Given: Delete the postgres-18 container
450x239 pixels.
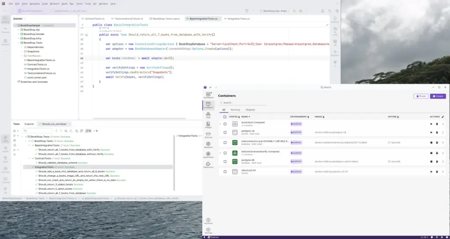Looking at the screenshot, I should tap(437, 132).
